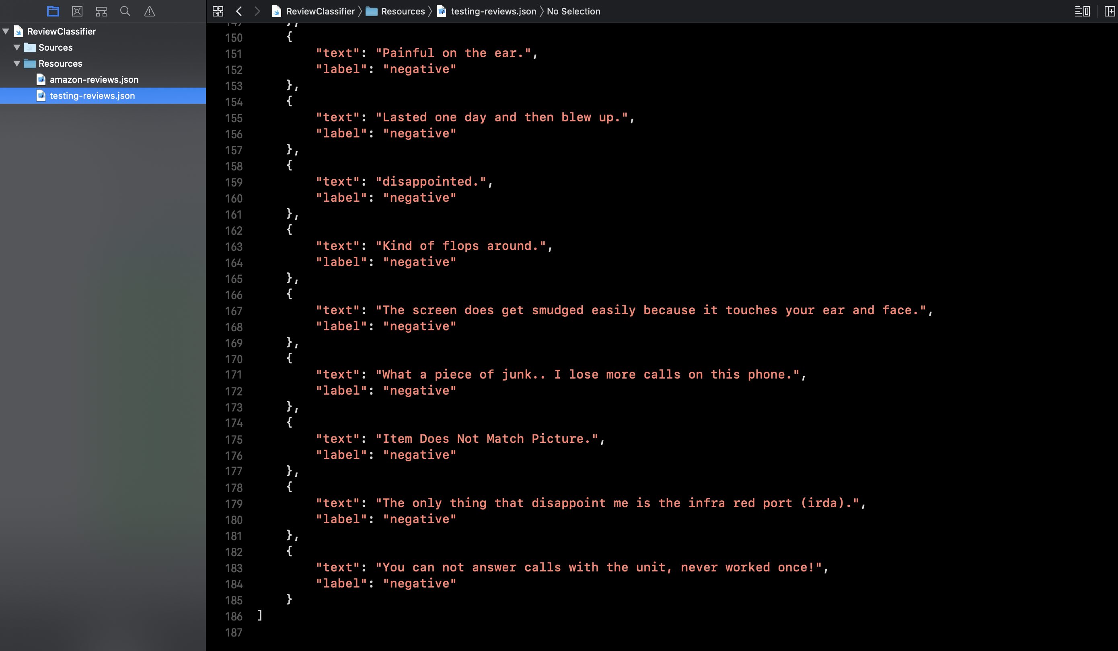Collapse the ReviewClassifier root disclosure triangle
The image size is (1118, 651).
pyautogui.click(x=6, y=31)
